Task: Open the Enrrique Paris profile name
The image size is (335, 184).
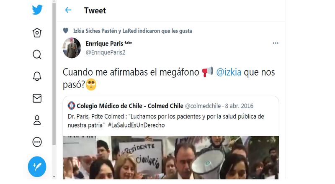Action: click(x=104, y=43)
